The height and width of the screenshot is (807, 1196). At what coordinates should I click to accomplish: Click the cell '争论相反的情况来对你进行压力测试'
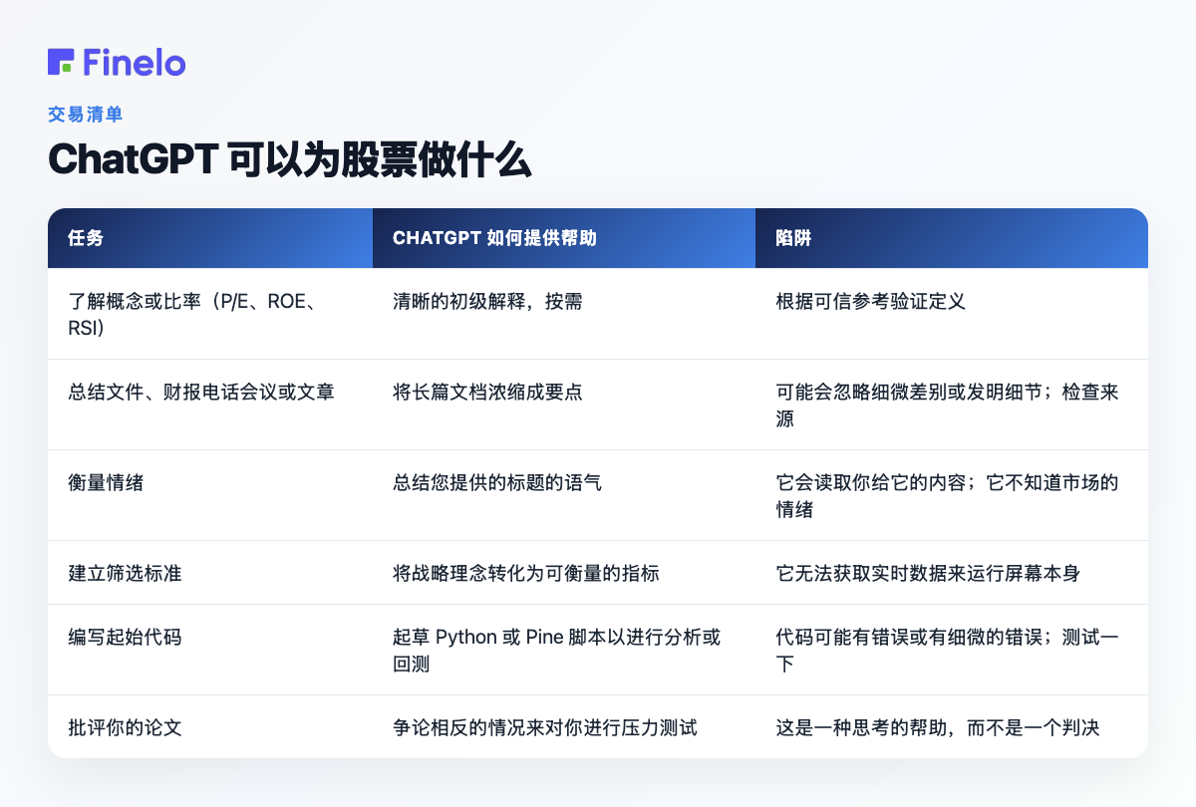click(564, 727)
